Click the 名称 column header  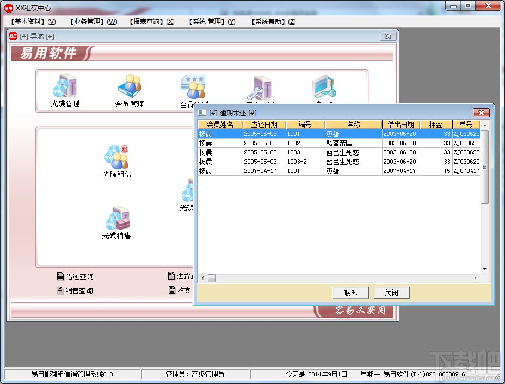tap(354, 125)
